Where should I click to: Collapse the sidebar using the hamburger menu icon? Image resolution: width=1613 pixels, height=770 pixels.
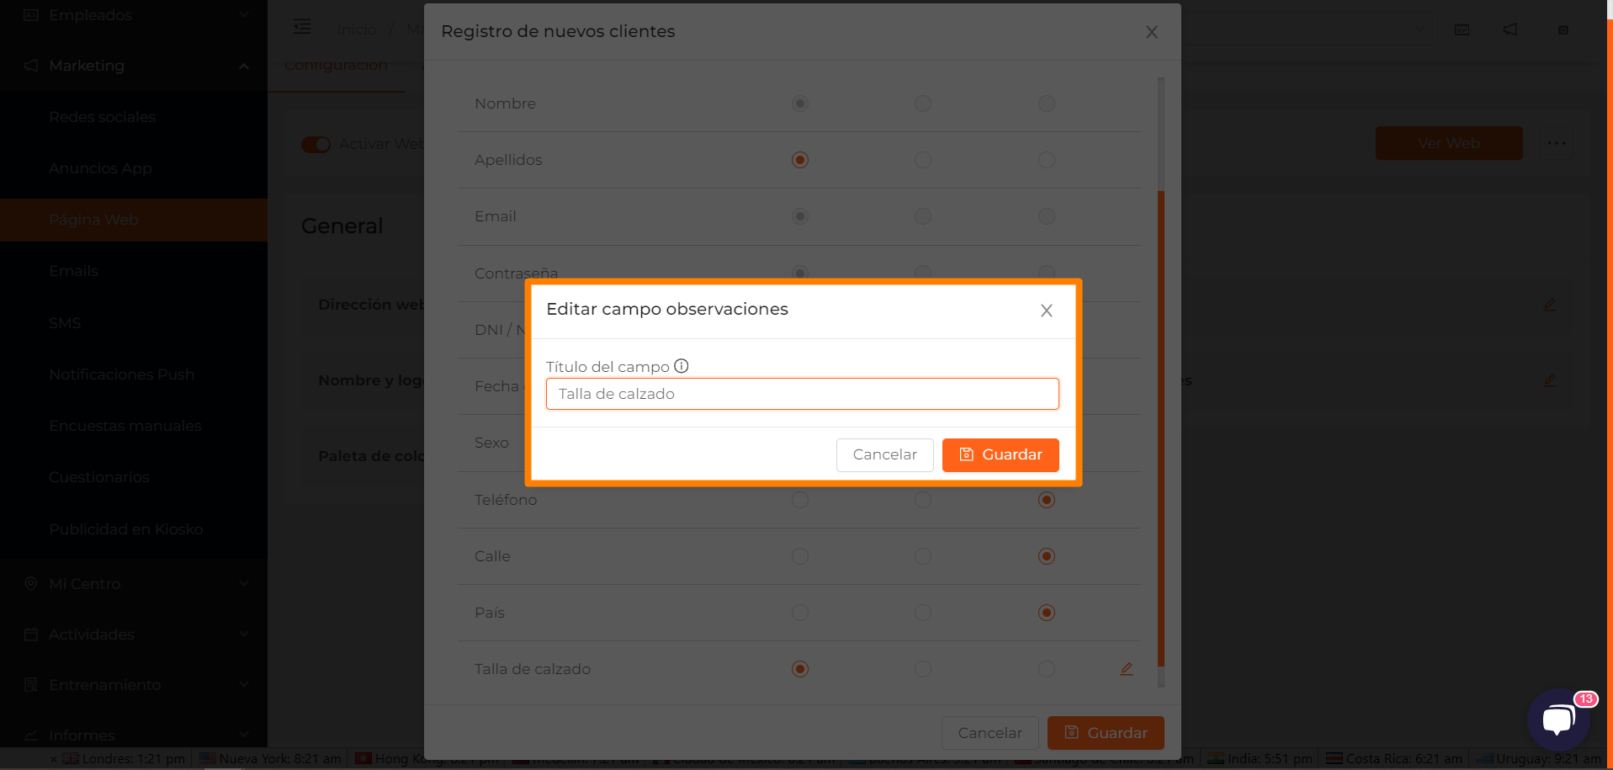tap(302, 27)
